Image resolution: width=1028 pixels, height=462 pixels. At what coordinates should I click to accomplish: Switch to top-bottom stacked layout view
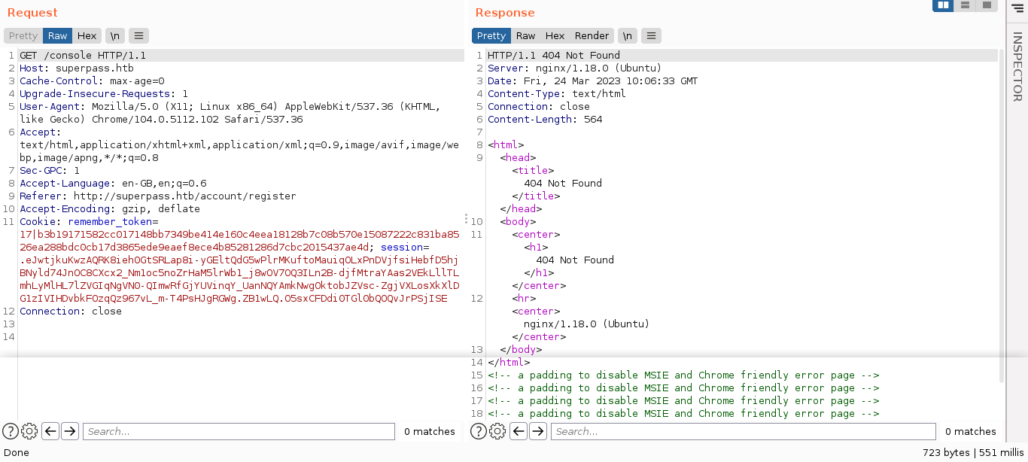point(965,5)
